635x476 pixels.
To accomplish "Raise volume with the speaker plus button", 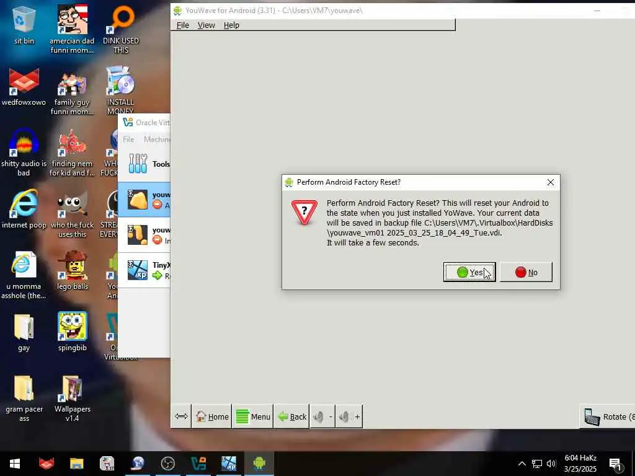I will tap(349, 416).
